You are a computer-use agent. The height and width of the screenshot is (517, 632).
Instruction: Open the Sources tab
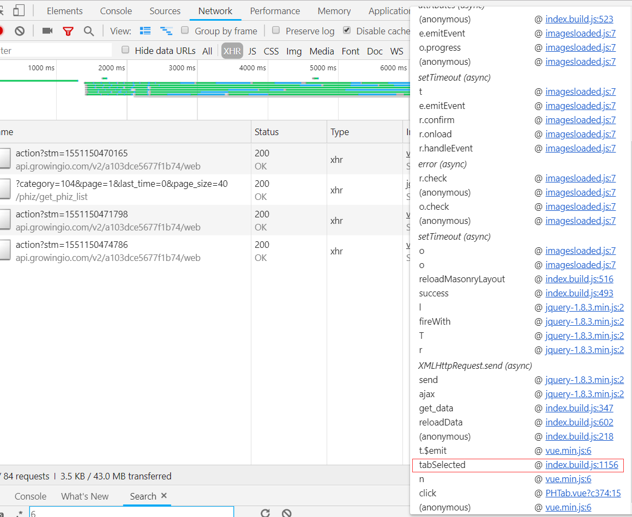coord(165,11)
